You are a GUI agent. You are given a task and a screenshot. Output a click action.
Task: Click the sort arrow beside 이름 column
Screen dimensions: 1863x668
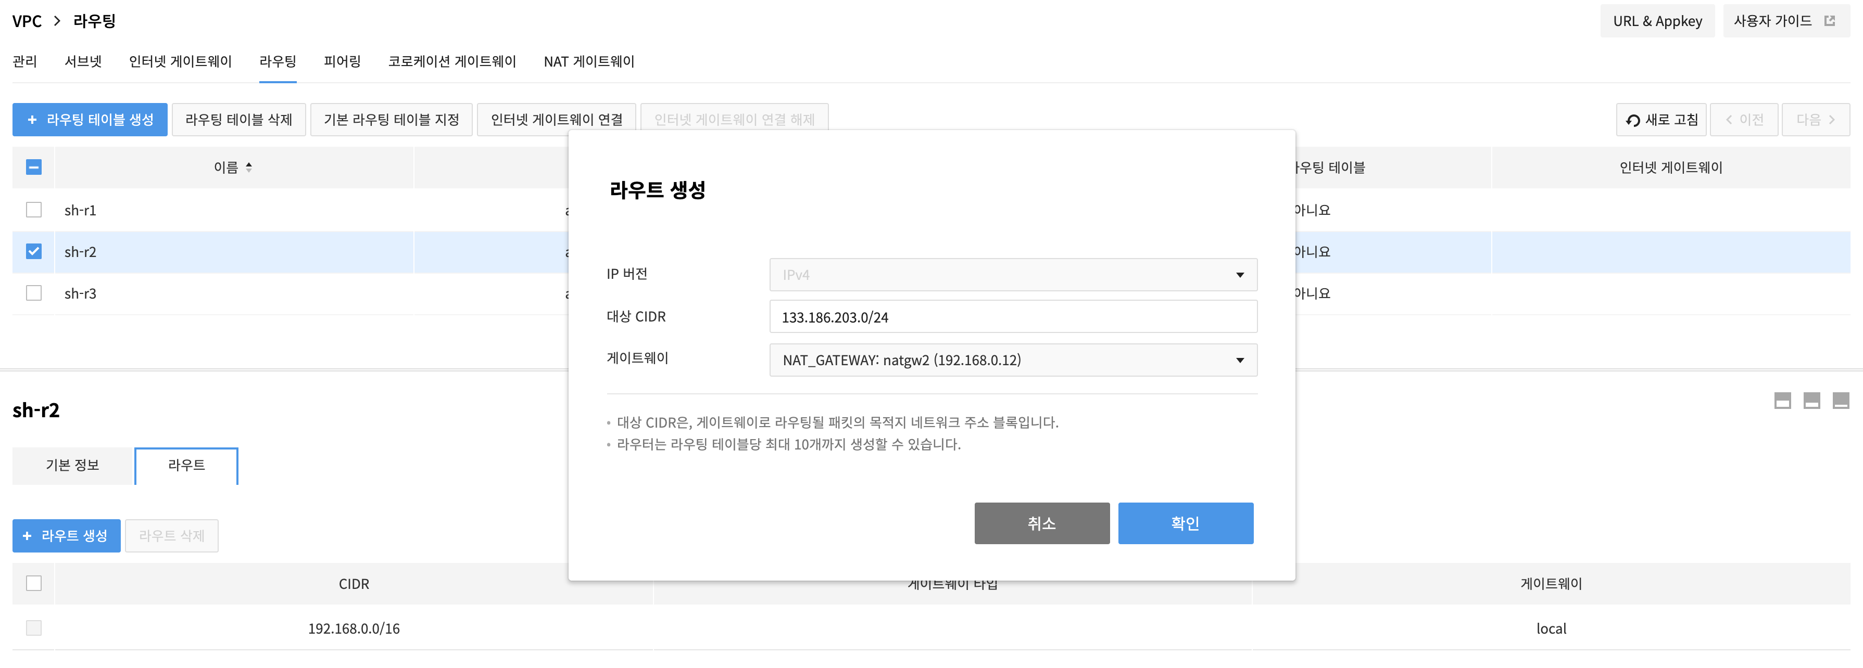pos(249,167)
